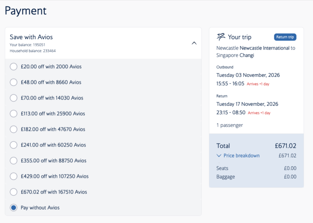
Task: Click the Total label
Action: [x=223, y=146]
